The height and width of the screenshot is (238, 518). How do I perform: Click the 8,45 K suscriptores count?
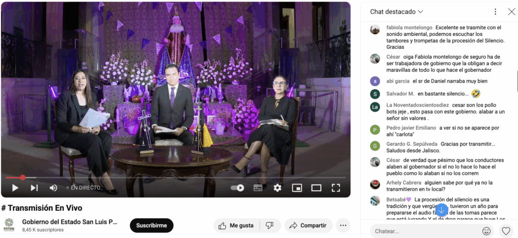tap(43, 230)
